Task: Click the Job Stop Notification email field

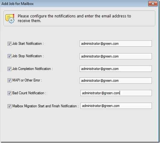Action: coord(115,56)
